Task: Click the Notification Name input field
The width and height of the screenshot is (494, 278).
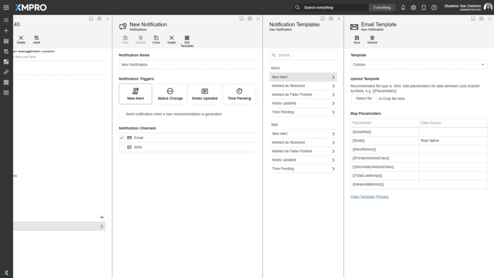Action: 187,65
